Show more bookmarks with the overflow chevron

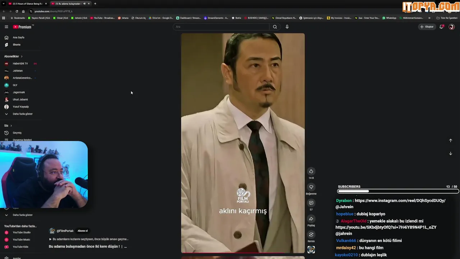(x=429, y=18)
